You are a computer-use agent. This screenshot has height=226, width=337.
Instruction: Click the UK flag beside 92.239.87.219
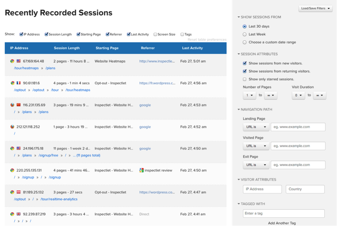coord(19,214)
